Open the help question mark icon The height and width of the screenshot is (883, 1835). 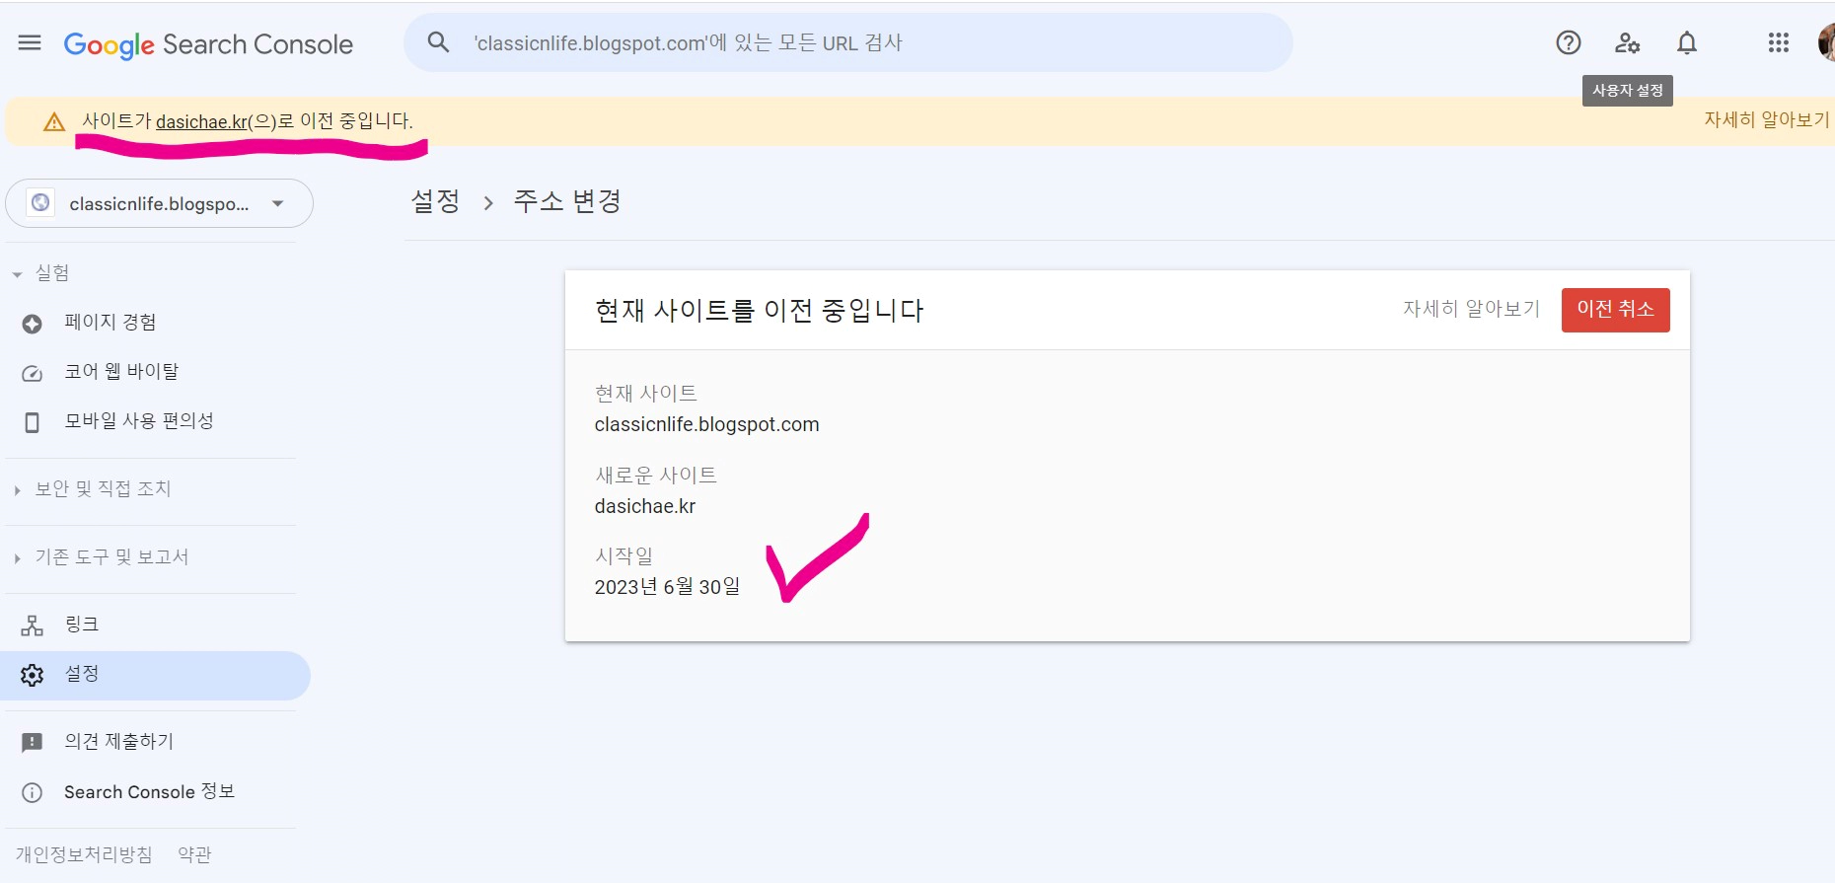pyautogui.click(x=1569, y=42)
